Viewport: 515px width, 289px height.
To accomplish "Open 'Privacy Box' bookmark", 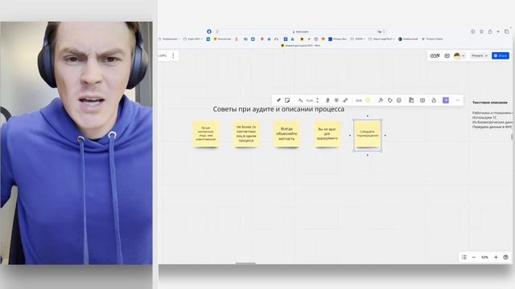I will click(338, 39).
